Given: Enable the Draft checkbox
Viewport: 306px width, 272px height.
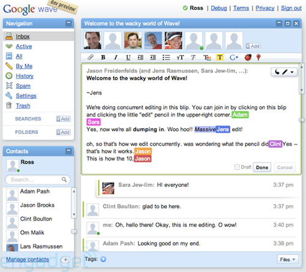Looking at the screenshot, I should (x=237, y=167).
